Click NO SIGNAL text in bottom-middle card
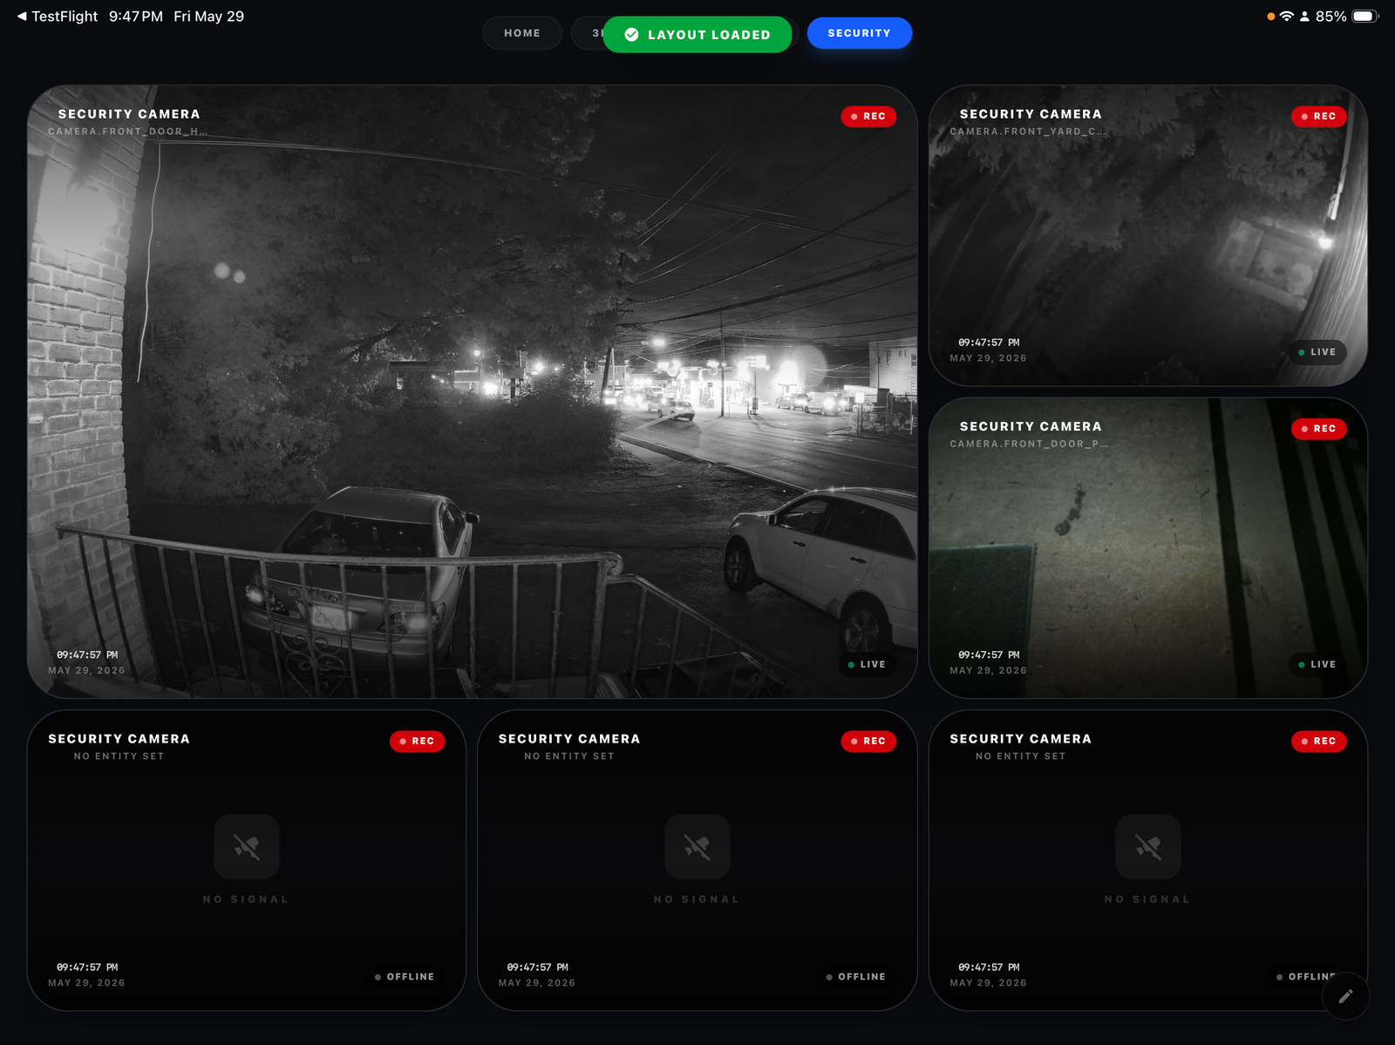 (697, 899)
